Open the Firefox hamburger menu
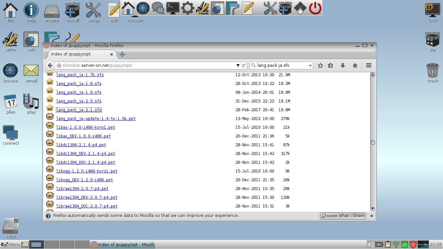 point(368,65)
